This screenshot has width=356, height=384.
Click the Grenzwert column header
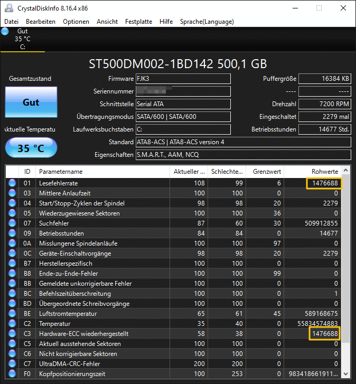coord(265,172)
